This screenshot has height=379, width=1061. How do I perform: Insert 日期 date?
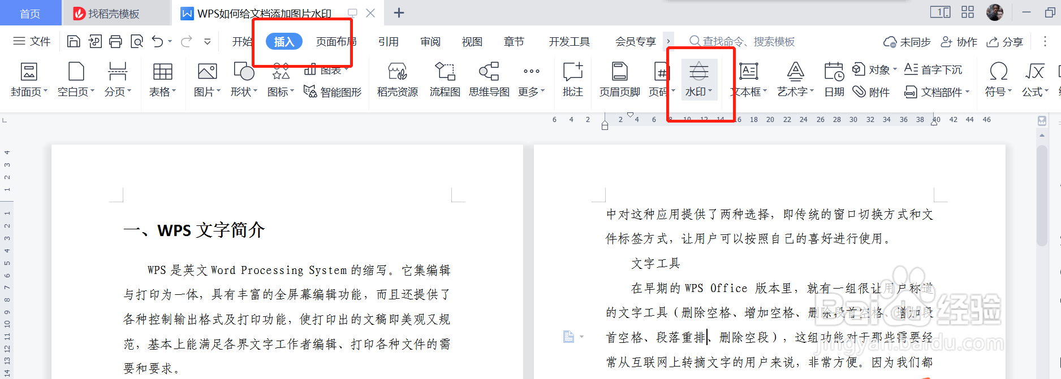click(x=834, y=80)
